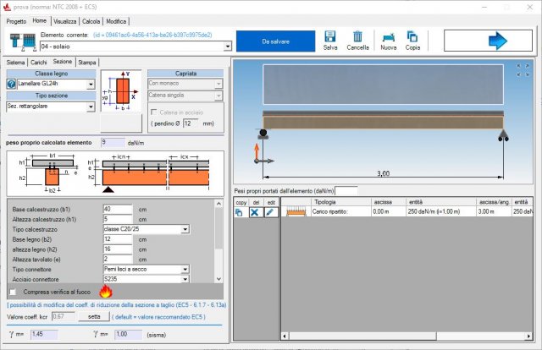The image size is (542, 350).
Task: Delete the load row with X icon
Action: (x=254, y=212)
